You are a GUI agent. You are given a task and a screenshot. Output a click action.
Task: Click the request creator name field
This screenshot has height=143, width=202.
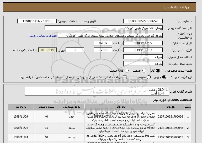click(110, 36)
